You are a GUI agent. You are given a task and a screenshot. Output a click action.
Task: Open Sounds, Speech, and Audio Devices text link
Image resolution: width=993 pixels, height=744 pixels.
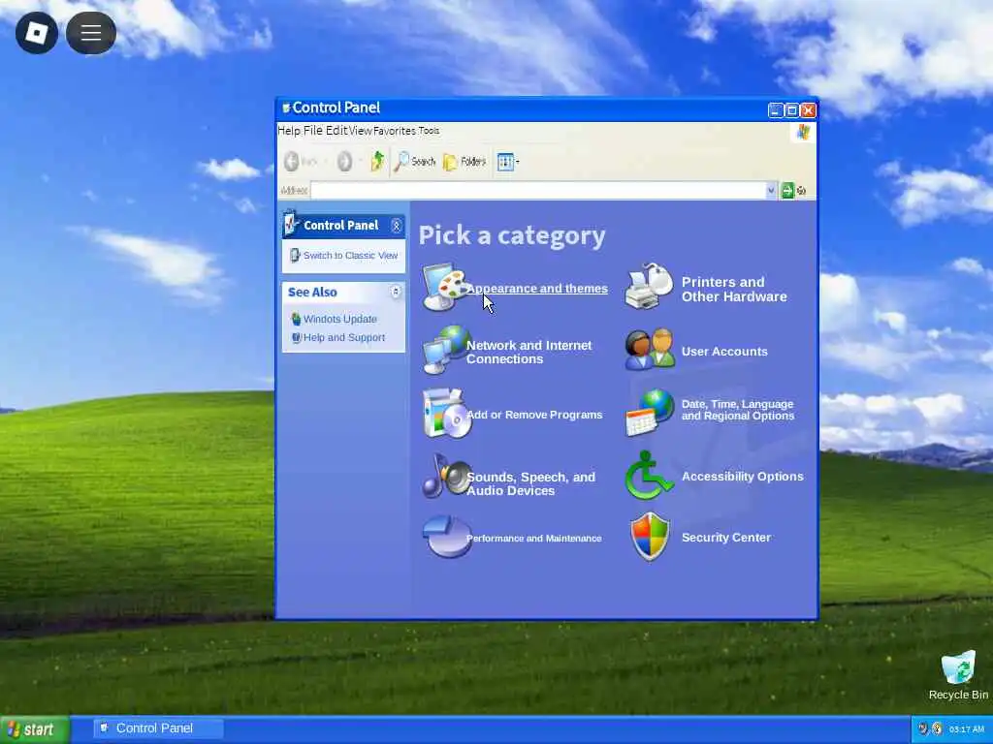[530, 483]
